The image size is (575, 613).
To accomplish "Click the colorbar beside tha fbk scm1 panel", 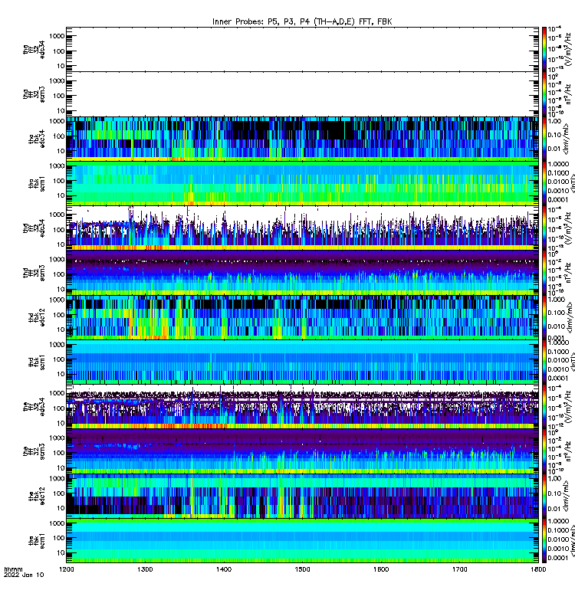I will [544, 183].
